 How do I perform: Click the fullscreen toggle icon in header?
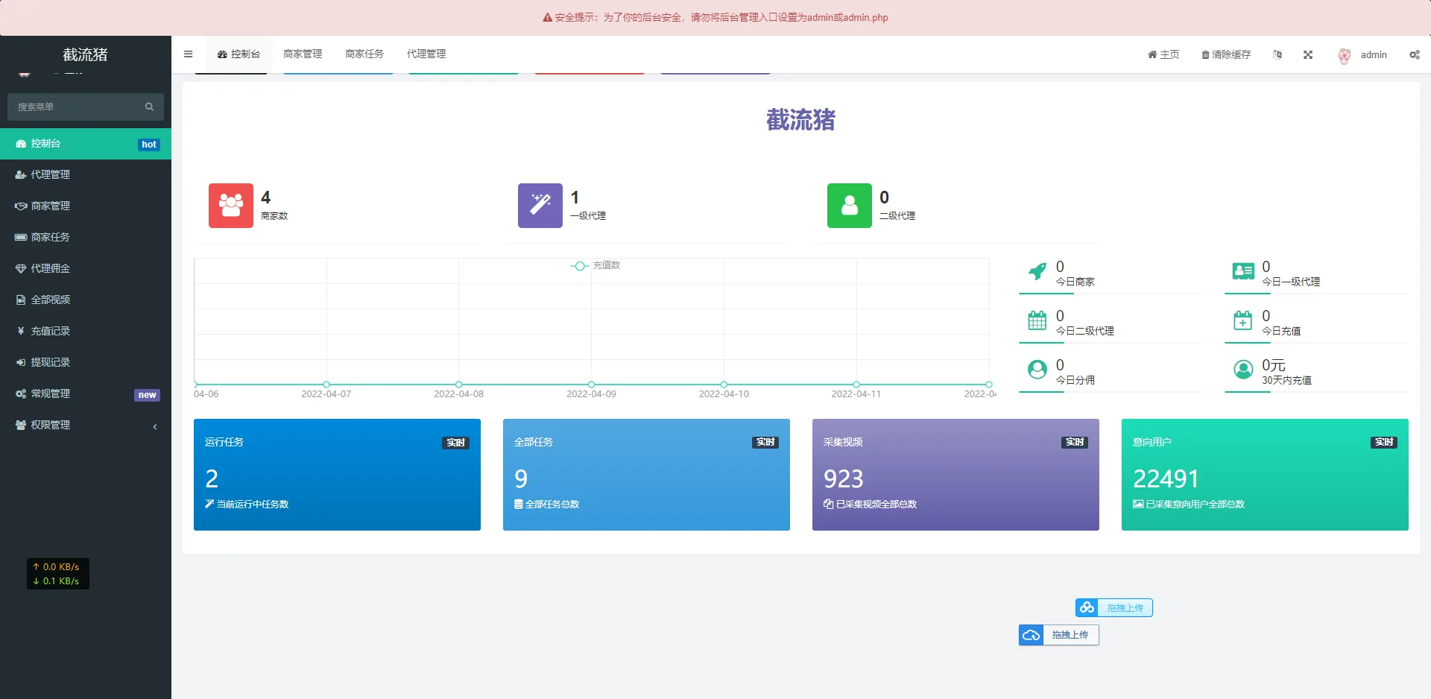[x=1308, y=55]
